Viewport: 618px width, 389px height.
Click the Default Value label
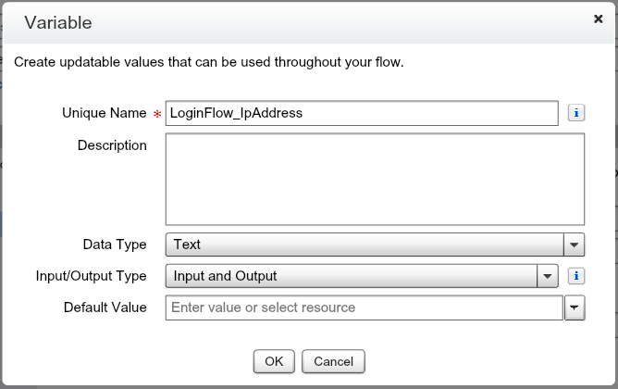tap(105, 307)
